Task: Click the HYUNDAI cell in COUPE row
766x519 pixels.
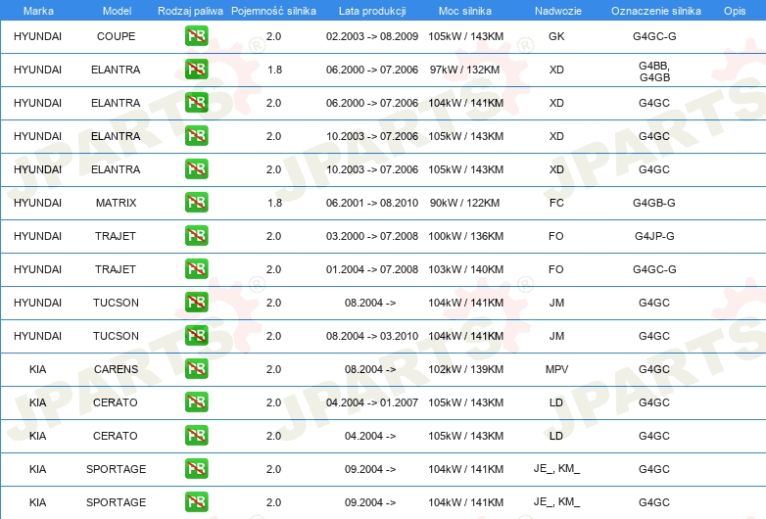Action: click(x=37, y=36)
